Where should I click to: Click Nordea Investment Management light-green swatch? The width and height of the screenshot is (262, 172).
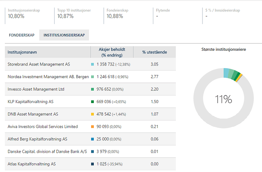92,77
